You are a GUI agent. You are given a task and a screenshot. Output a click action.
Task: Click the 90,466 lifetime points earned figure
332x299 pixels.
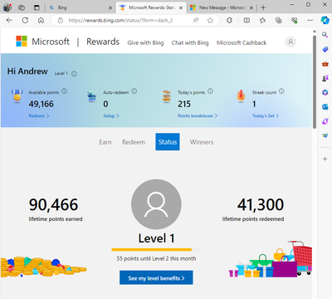click(54, 204)
